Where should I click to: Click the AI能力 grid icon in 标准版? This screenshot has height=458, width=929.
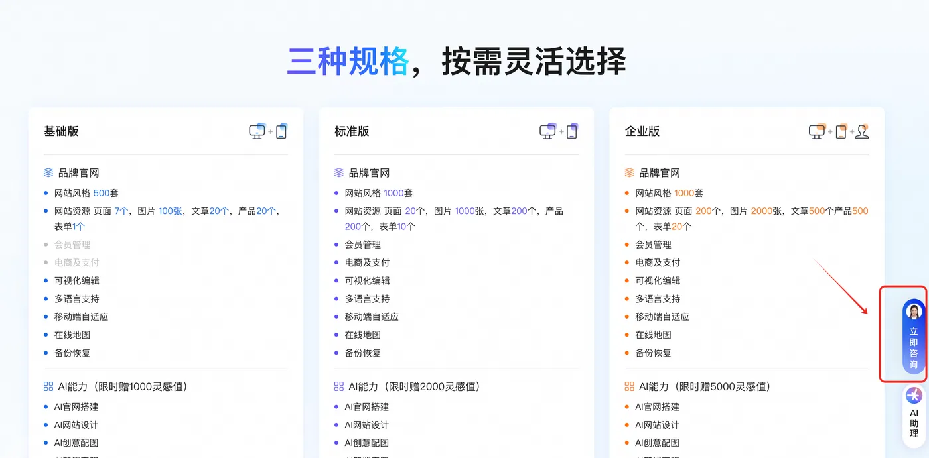(x=338, y=386)
